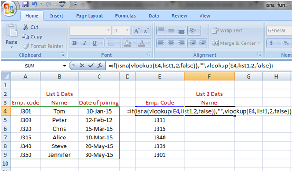Click the Increase Font Size icon
This screenshot has height=175, width=293.
click(136, 31)
